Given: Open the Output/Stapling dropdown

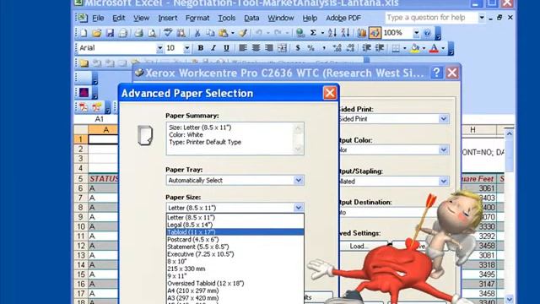Looking at the screenshot, I should click(444, 181).
